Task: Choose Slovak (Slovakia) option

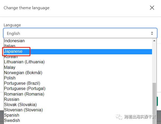Action: click(x=78, y=105)
